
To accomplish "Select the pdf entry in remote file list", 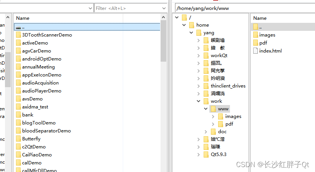I will pos(263,43).
